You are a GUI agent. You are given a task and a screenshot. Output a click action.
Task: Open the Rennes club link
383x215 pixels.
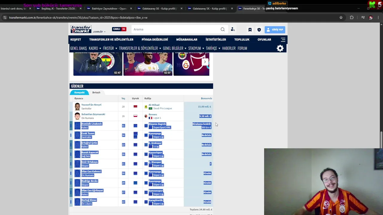153,114
